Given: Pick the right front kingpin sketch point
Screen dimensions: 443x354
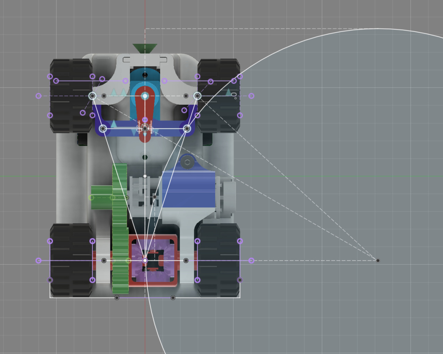Looking at the screenshot, I should coord(197,96).
